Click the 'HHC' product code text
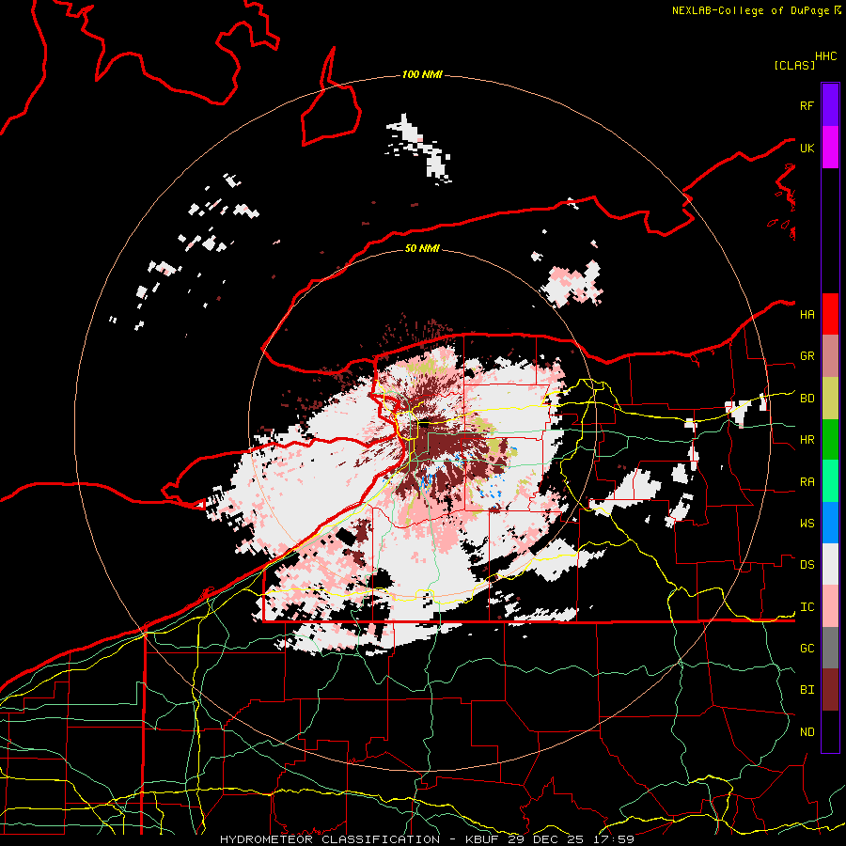 (825, 56)
